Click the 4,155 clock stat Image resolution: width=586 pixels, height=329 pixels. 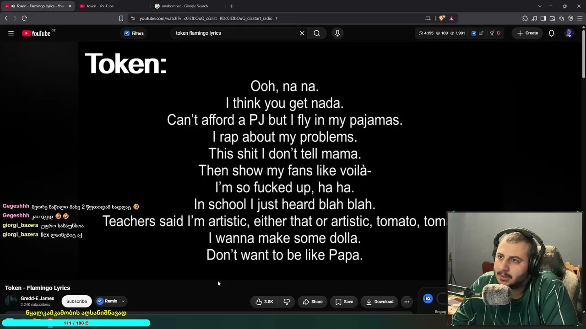tap(426, 33)
